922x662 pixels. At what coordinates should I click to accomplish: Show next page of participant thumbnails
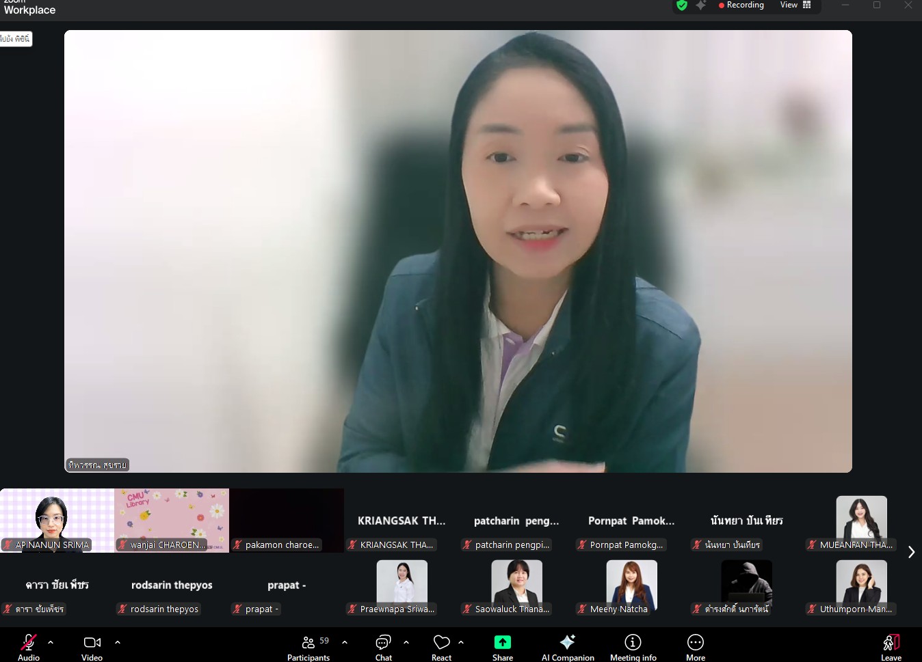[x=911, y=552]
